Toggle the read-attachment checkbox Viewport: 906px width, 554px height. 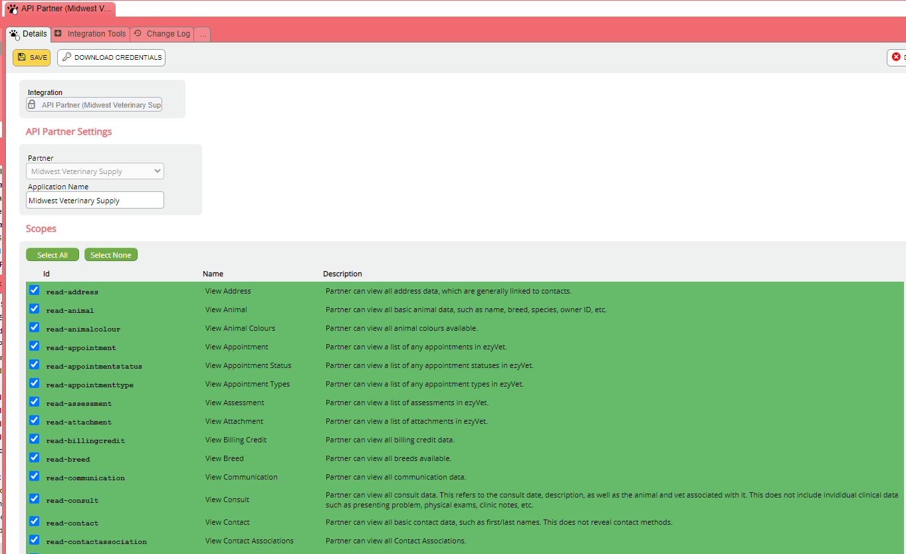click(35, 420)
